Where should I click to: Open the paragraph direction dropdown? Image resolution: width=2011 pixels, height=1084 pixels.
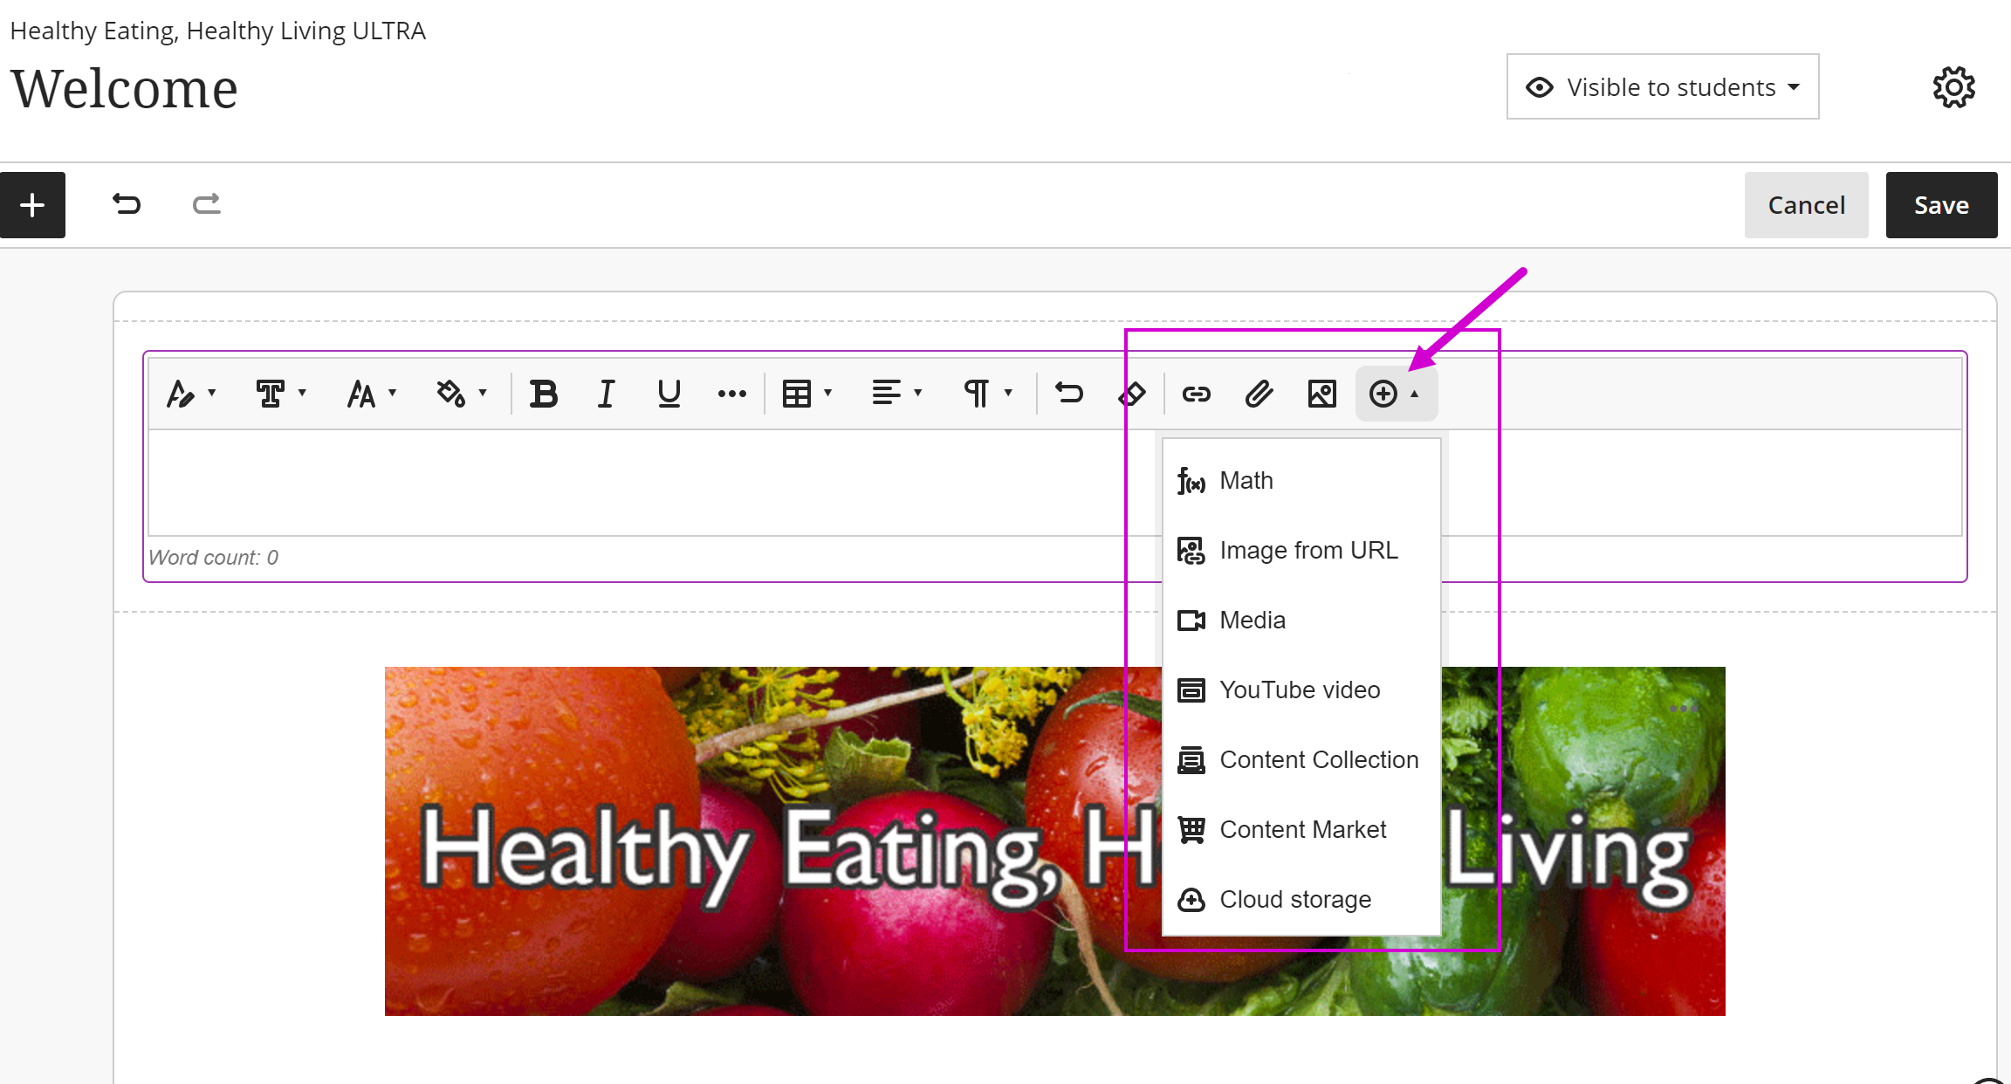pyautogui.click(x=988, y=394)
